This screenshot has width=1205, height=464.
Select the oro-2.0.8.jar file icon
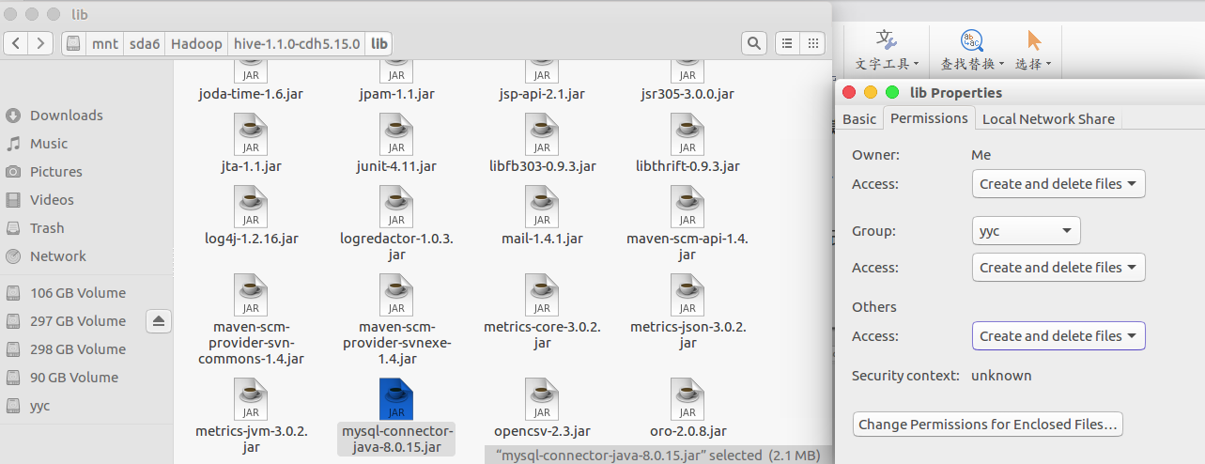tap(687, 398)
